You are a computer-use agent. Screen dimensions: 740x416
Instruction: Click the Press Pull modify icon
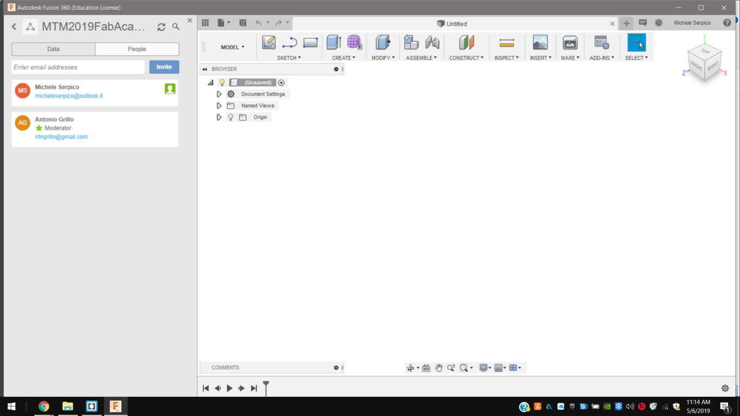(383, 42)
